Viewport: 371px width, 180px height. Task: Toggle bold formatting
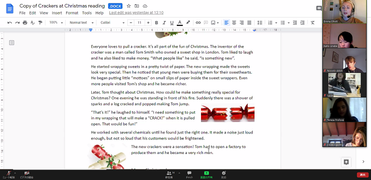[156, 22]
